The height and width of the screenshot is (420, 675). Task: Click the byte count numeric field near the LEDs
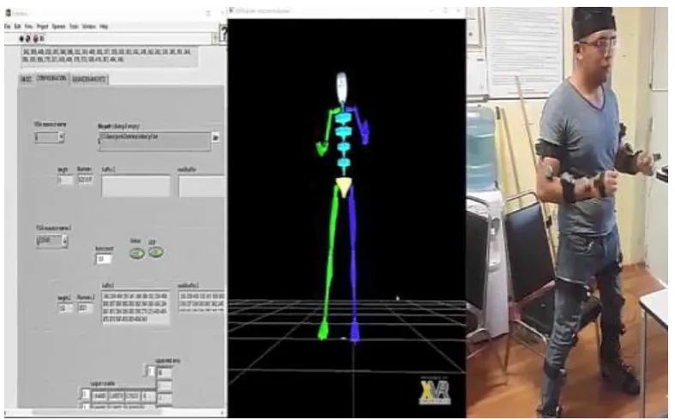tap(103, 259)
